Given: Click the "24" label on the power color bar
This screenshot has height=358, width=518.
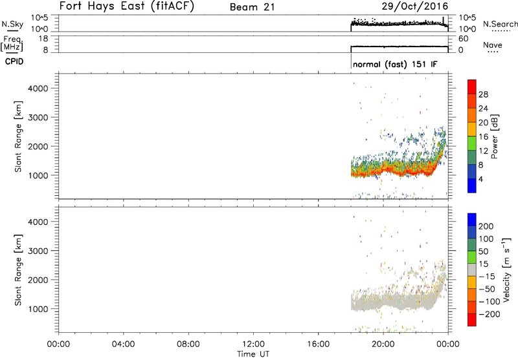Looking at the screenshot, I should tap(483, 109).
